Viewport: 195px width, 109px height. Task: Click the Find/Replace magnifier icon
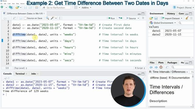click(x=48, y=18)
